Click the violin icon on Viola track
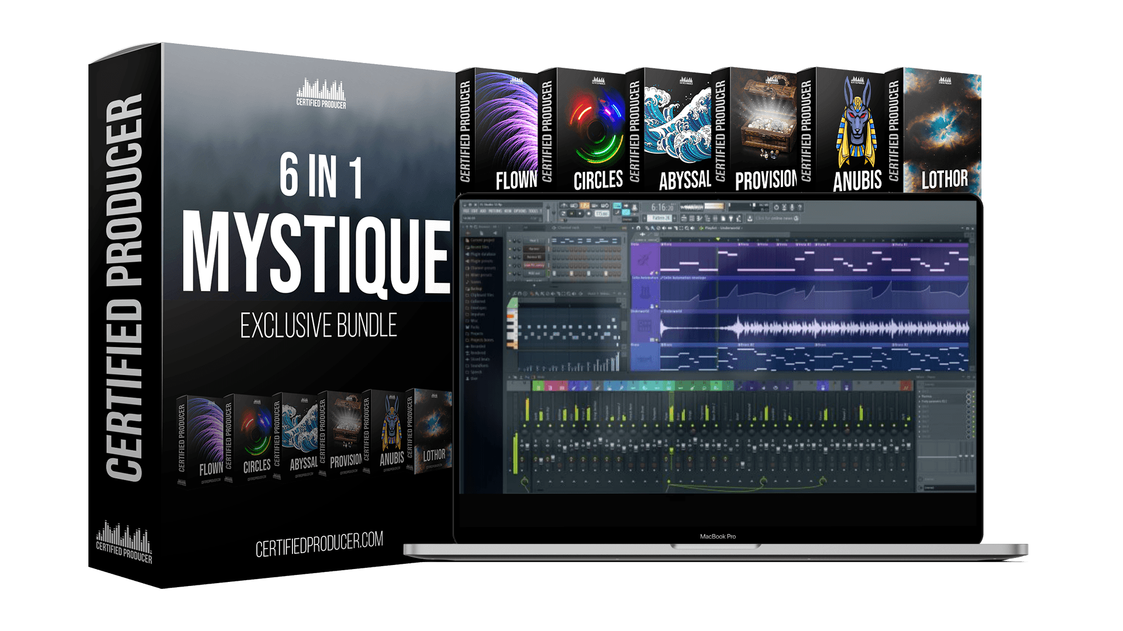The height and width of the screenshot is (631, 1123). point(645,259)
